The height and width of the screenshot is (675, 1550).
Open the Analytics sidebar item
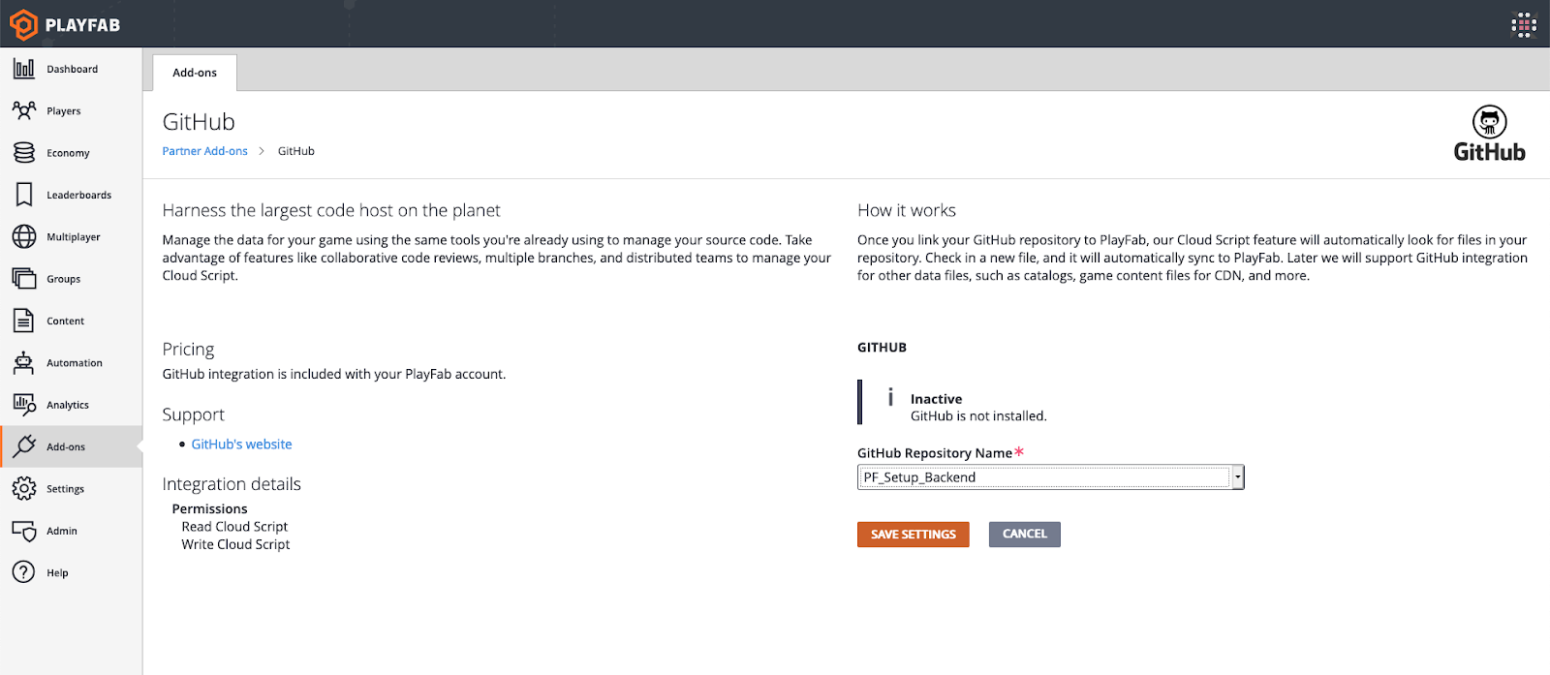point(72,404)
